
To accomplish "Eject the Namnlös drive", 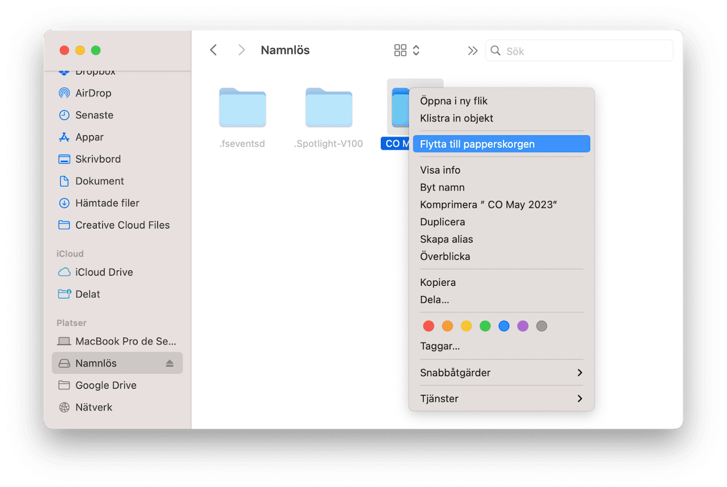I will [170, 363].
